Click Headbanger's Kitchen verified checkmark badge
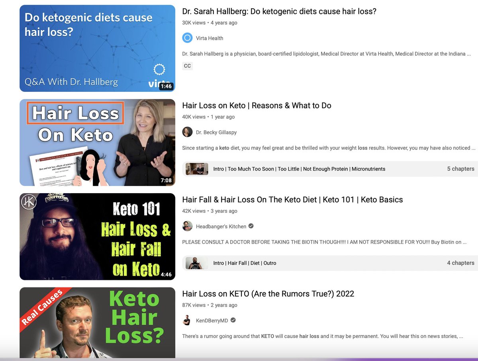The image size is (478, 361). [251, 226]
